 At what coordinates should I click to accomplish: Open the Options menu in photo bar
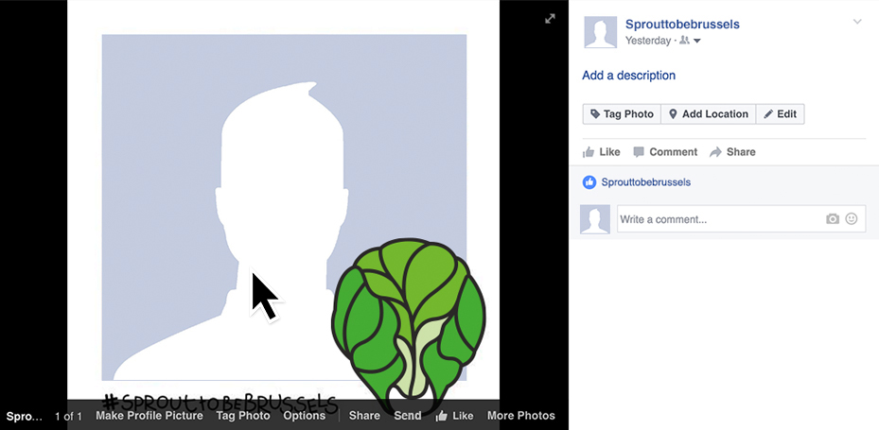305,416
